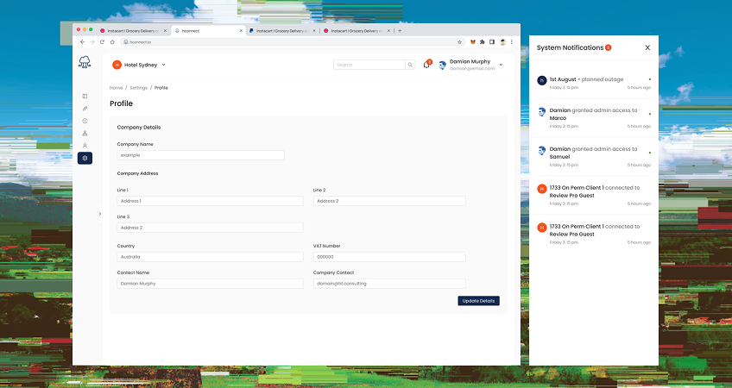Click avatar icon of the planned outage notification
Viewport: 732px width, 388px height.
[x=541, y=80]
